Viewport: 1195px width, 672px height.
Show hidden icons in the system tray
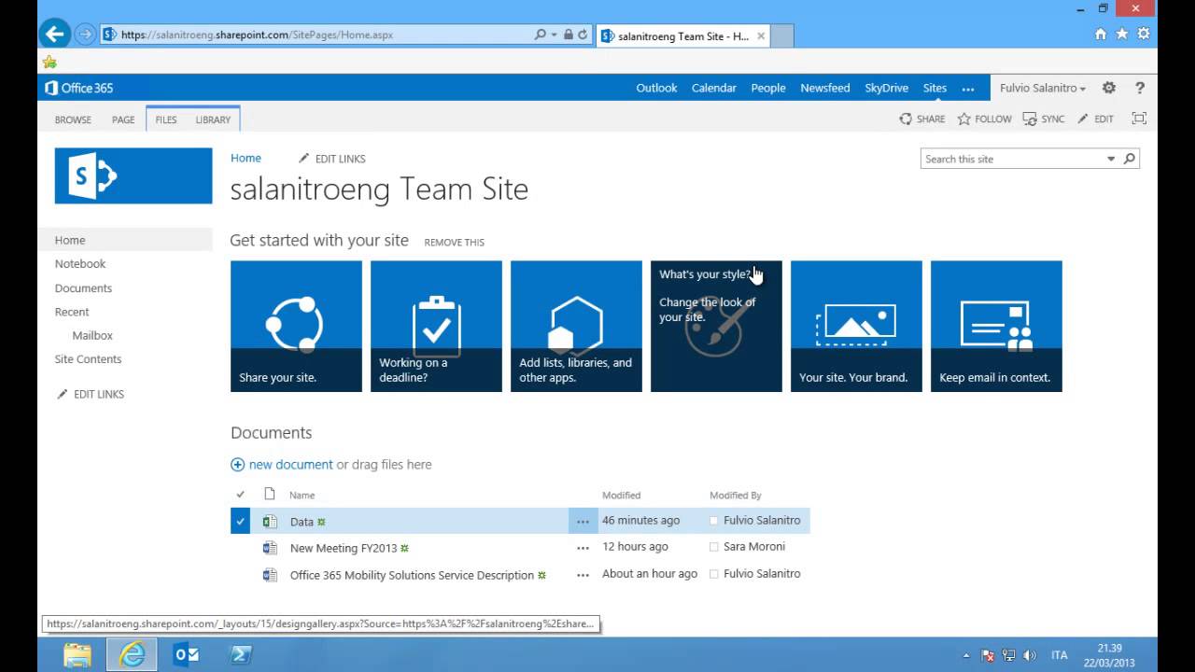tap(965, 655)
